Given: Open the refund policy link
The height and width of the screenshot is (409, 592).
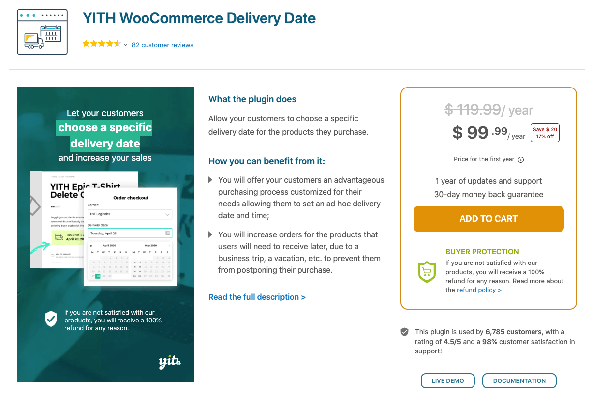Looking at the screenshot, I should 477,290.
